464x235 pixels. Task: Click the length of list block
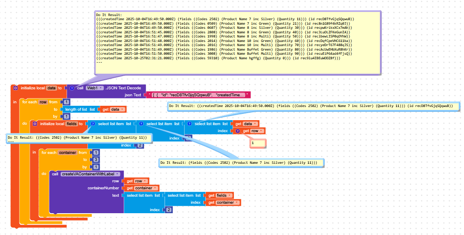77,109
